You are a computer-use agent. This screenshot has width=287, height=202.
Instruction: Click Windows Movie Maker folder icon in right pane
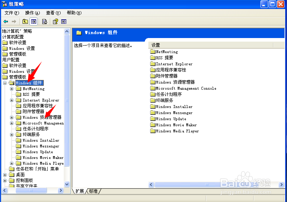click(x=153, y=125)
